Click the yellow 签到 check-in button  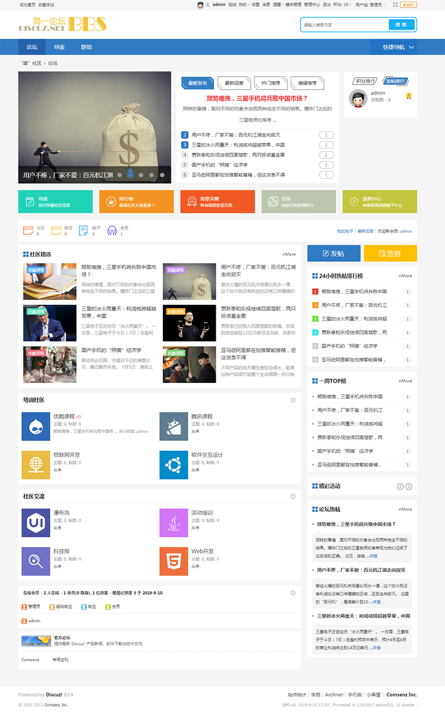click(390, 253)
